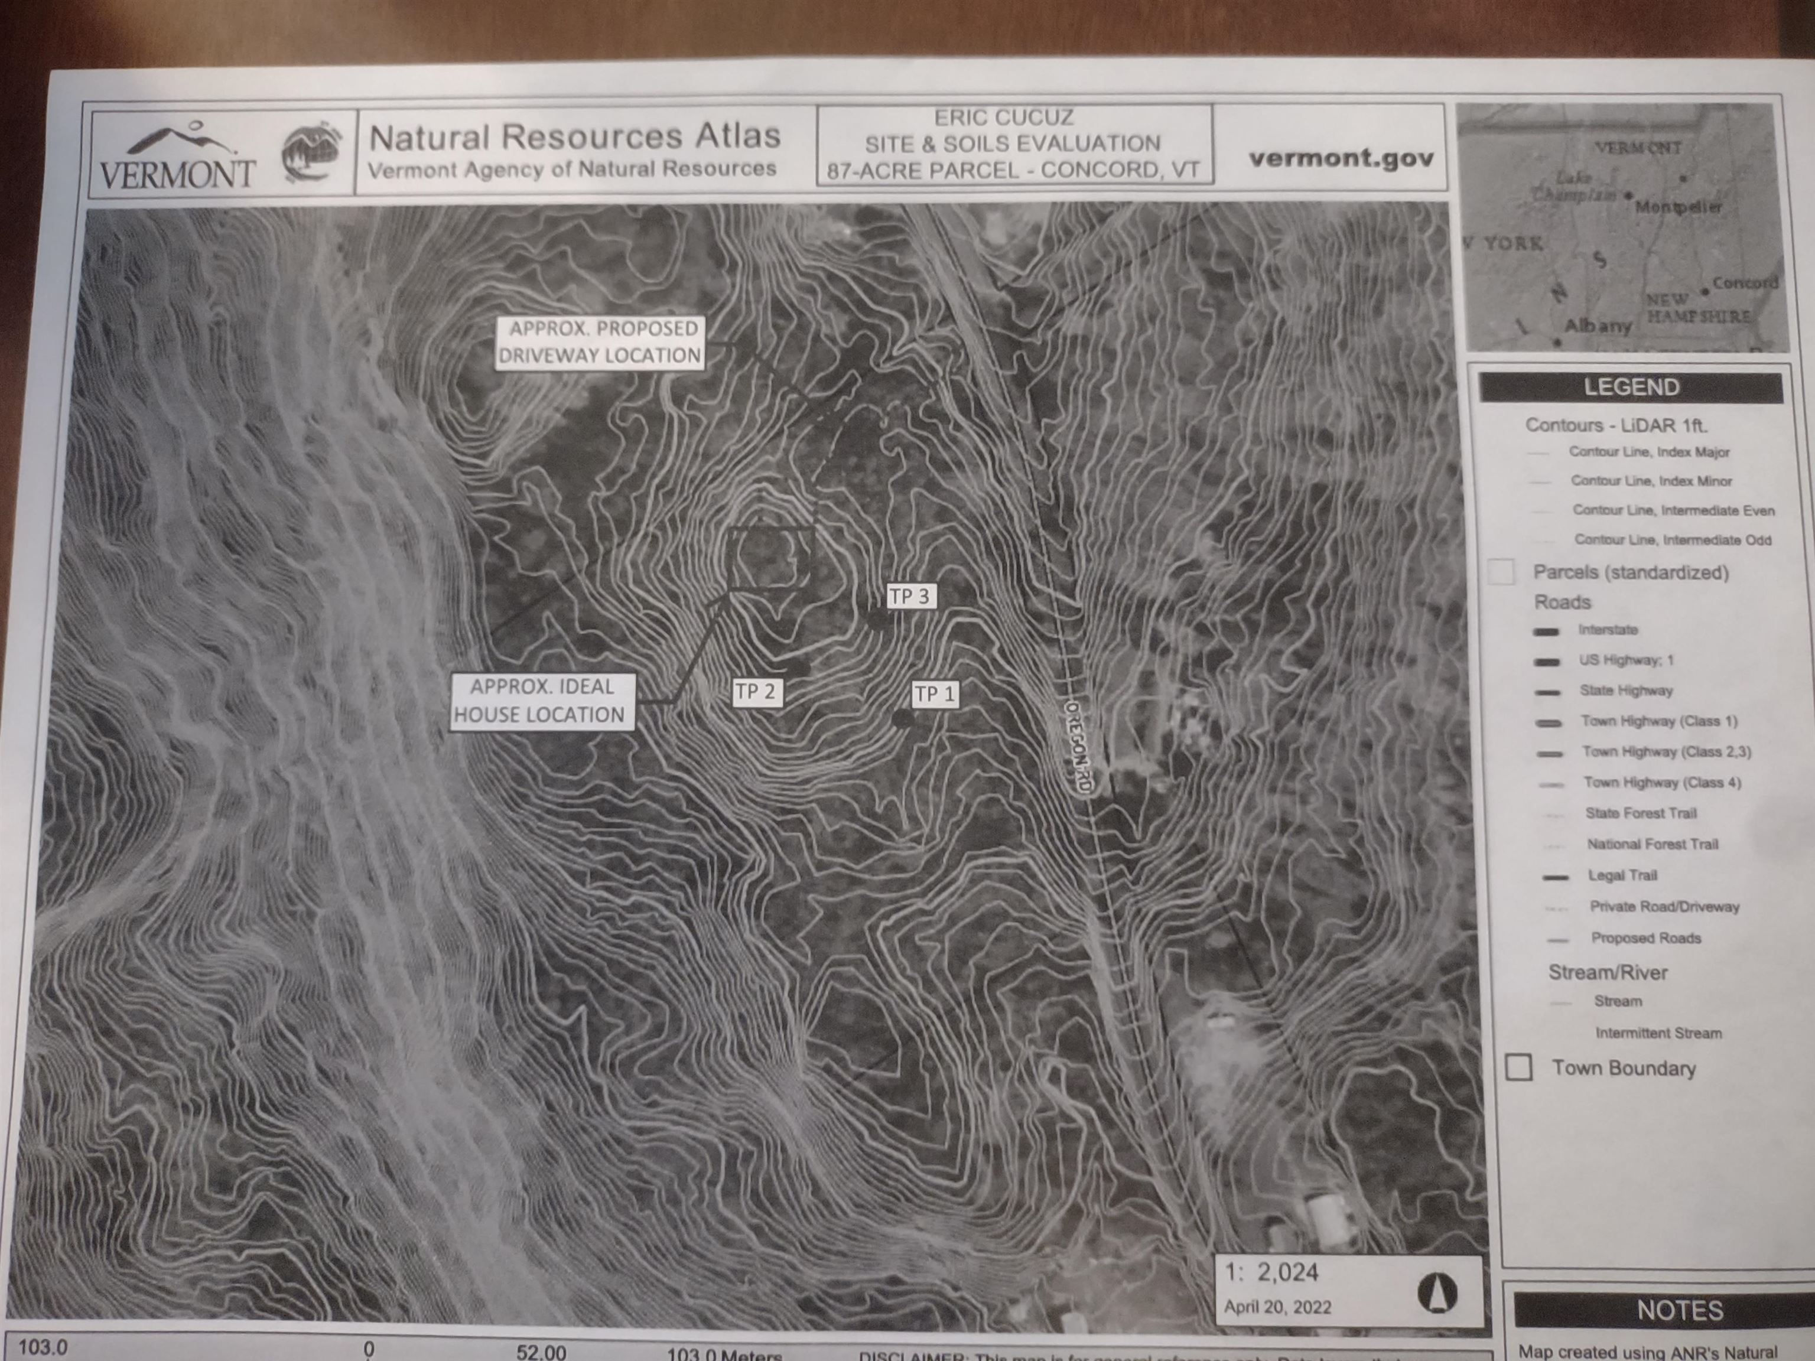The image size is (1815, 1361).
Task: Click the LEGEND header bar
Action: point(1631,388)
